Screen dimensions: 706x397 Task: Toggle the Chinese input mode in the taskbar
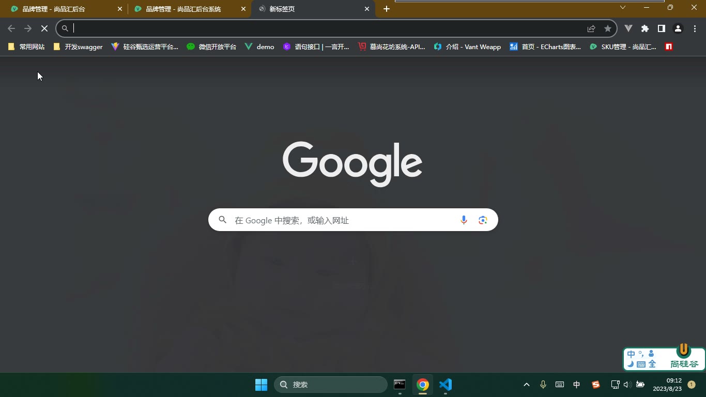point(577,385)
